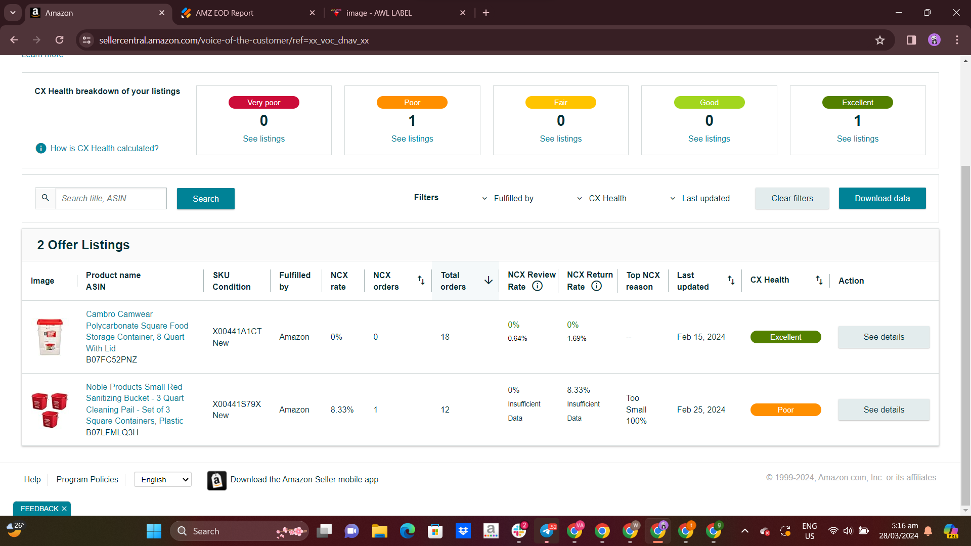971x546 pixels.
Task: Click the Cambro container thumbnail
Action: (50, 337)
